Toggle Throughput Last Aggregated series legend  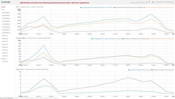(107, 38)
